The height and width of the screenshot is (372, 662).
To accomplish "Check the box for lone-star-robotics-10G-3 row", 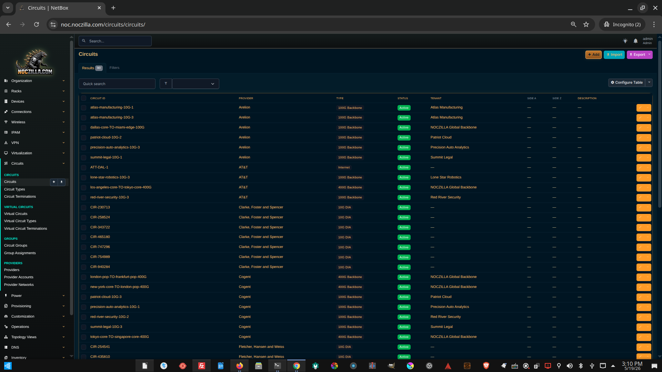I will tap(83, 178).
